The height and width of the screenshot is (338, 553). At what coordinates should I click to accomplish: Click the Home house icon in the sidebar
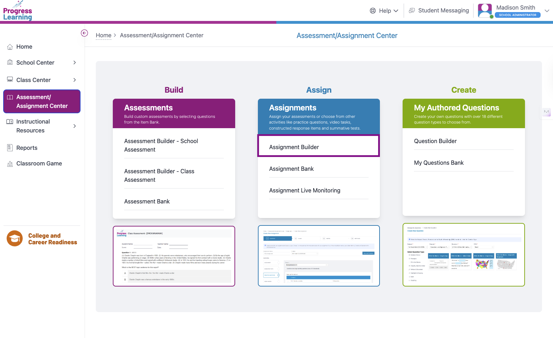click(10, 47)
